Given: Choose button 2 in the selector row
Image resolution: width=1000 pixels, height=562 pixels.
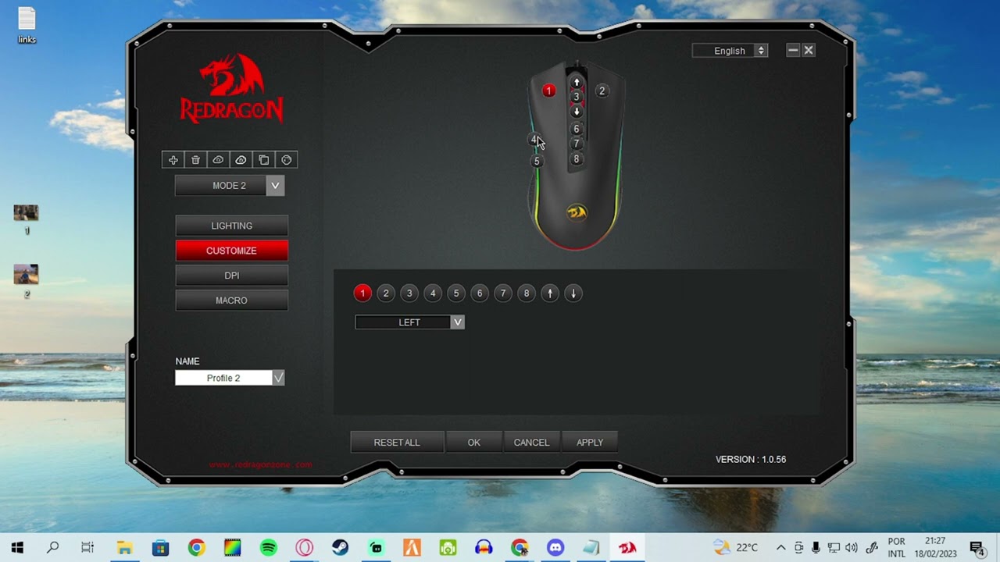Looking at the screenshot, I should (x=386, y=293).
